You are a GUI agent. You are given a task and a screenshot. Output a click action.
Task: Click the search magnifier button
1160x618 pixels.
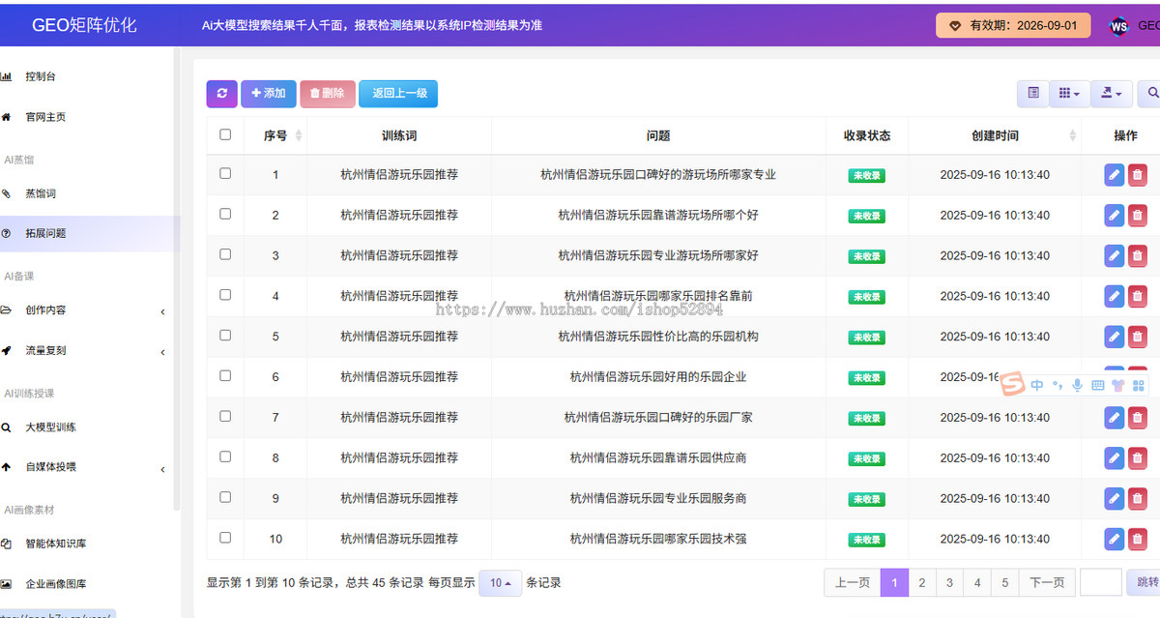pyautogui.click(x=1151, y=93)
